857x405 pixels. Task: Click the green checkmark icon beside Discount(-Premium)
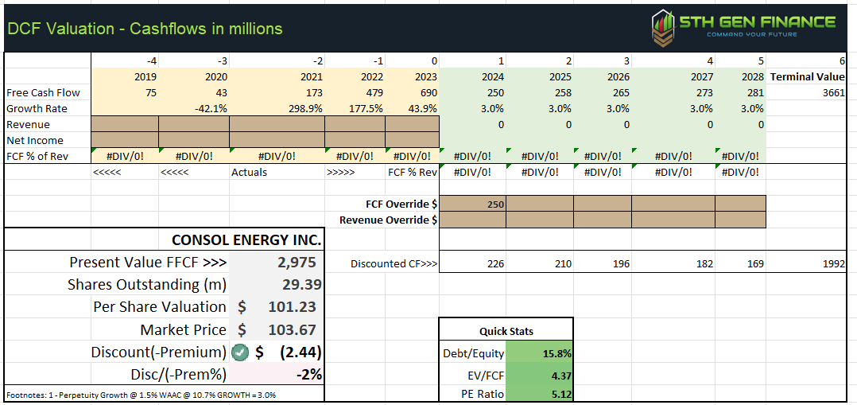[240, 353]
